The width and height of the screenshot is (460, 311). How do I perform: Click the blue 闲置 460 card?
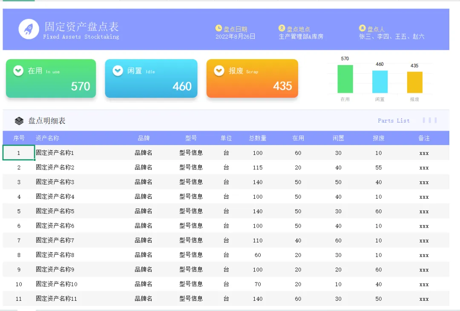pyautogui.click(x=151, y=79)
